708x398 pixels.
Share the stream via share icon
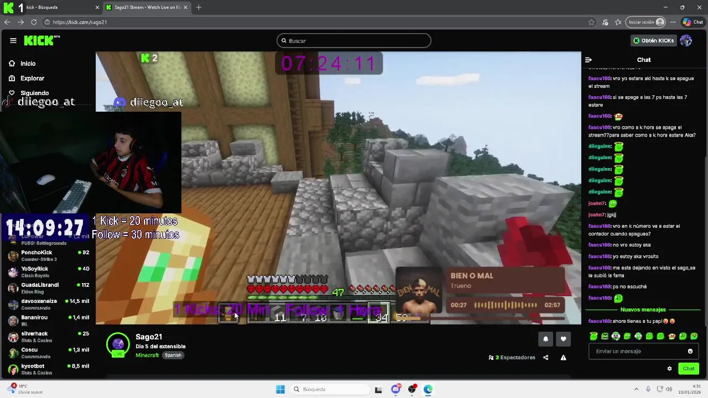tap(545, 358)
